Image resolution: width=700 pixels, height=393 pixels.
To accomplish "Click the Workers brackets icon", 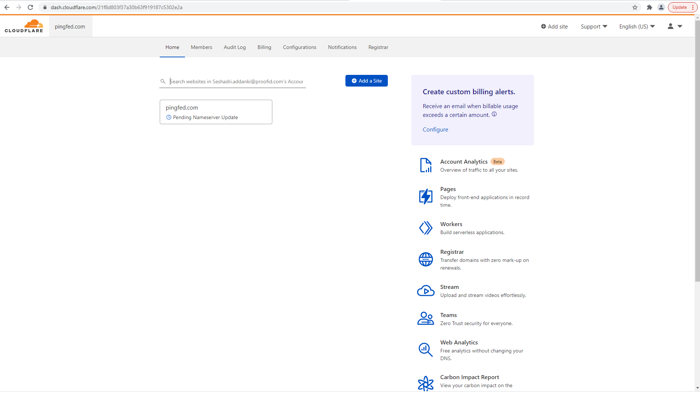I will pos(426,228).
